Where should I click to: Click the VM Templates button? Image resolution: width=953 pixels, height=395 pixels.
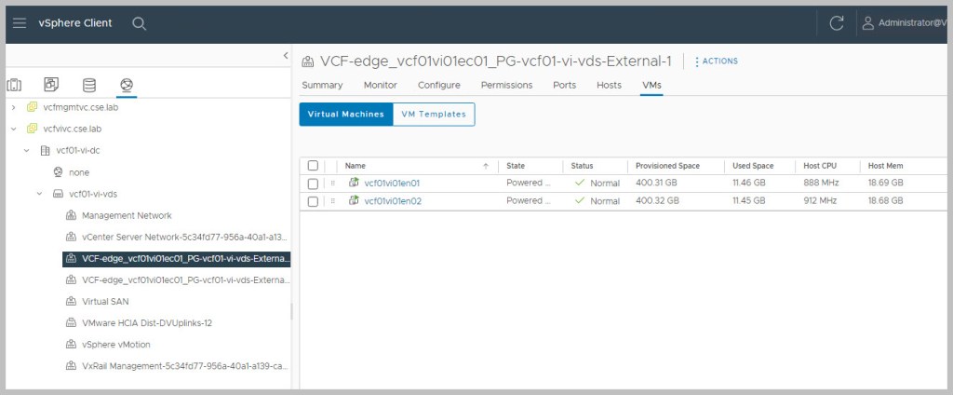433,114
